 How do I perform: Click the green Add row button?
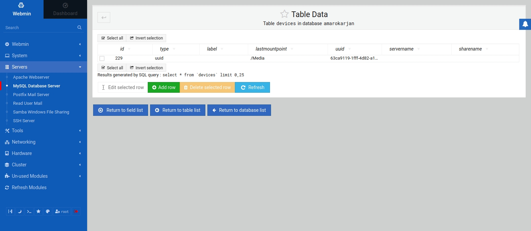(x=164, y=87)
